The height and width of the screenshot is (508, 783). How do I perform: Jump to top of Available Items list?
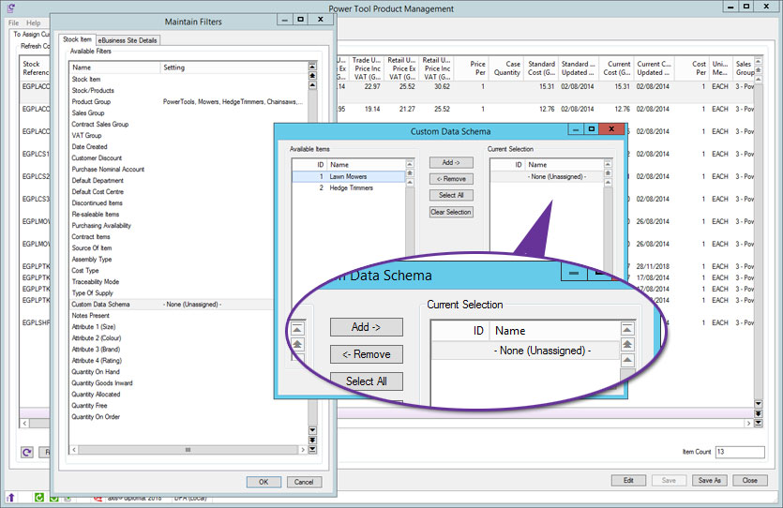[x=410, y=164]
